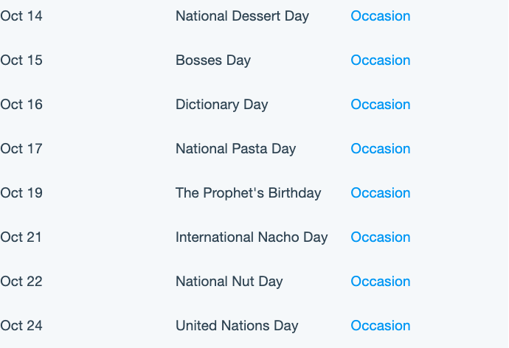
Task: Select the National Pasta Day text
Action: 235,148
